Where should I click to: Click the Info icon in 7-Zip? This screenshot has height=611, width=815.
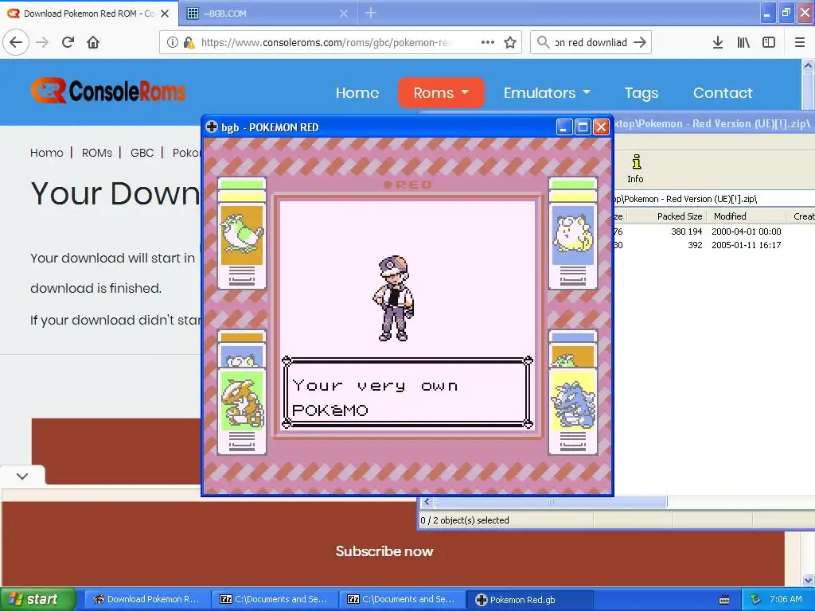coord(635,169)
